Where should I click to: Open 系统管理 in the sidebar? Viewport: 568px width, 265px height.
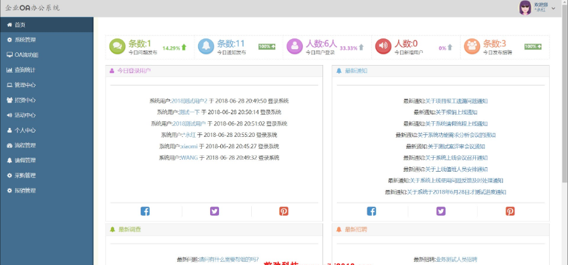tap(47, 40)
